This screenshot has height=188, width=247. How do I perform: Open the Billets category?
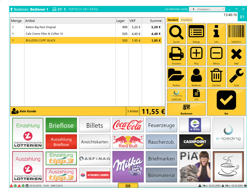tap(94, 125)
